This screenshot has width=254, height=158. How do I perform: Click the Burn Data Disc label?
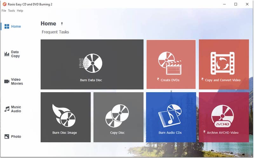tap(91, 80)
